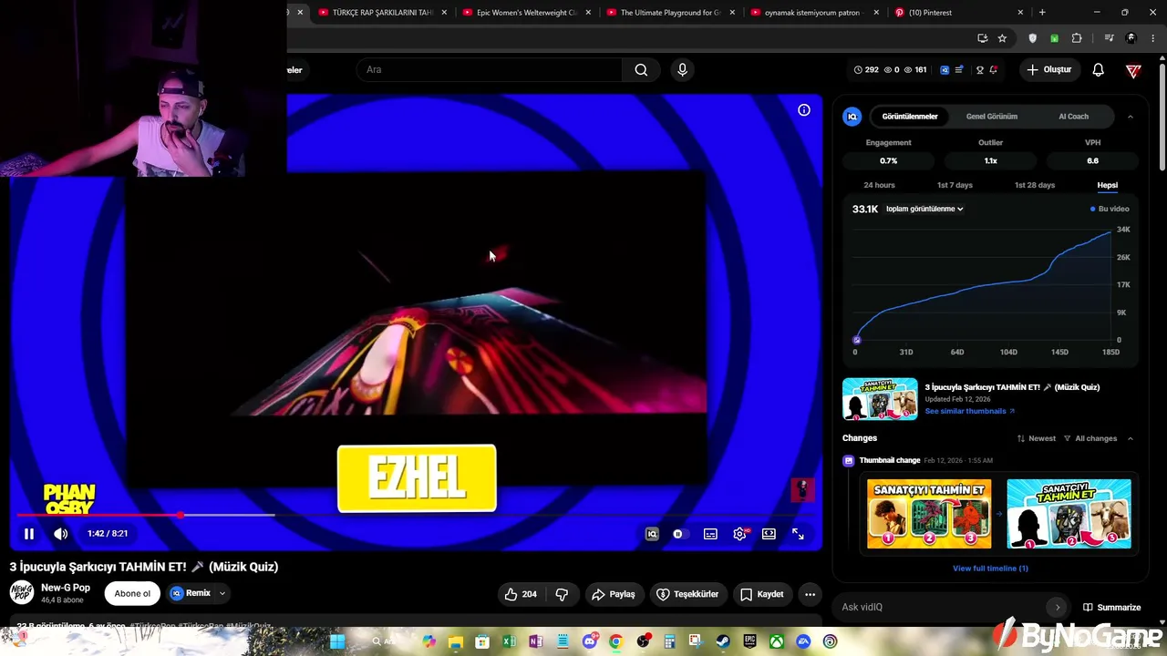Open the Oluştur create menu
This screenshot has height=656, width=1167.
pos(1049,70)
